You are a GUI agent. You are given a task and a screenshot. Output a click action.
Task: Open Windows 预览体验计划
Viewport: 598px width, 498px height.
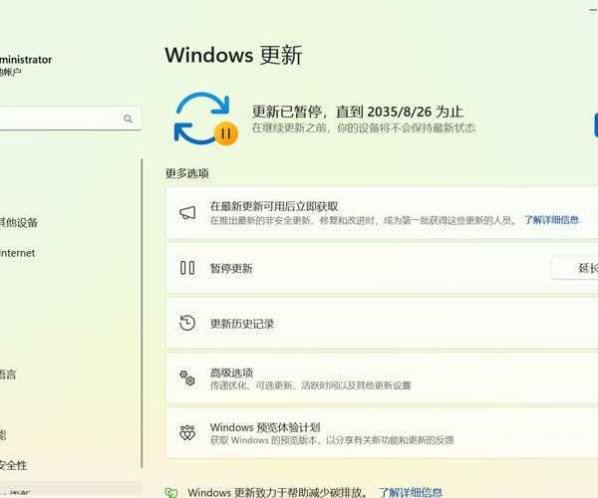coord(382,433)
